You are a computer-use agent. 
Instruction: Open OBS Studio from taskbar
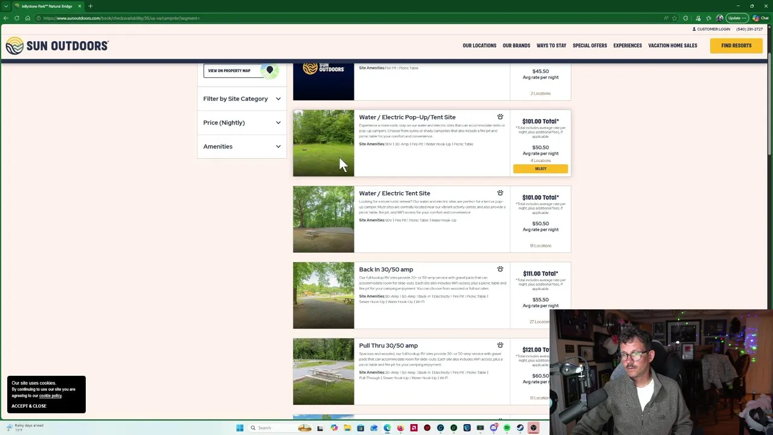click(533, 428)
